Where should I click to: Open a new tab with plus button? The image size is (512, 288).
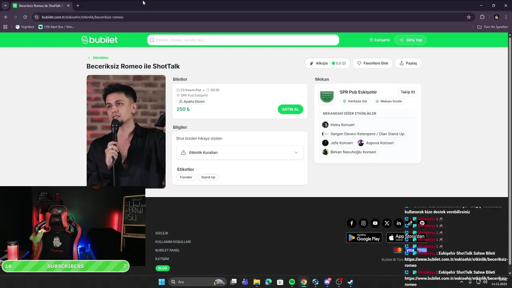[x=78, y=6]
